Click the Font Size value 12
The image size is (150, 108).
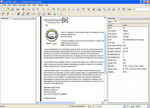124,43
